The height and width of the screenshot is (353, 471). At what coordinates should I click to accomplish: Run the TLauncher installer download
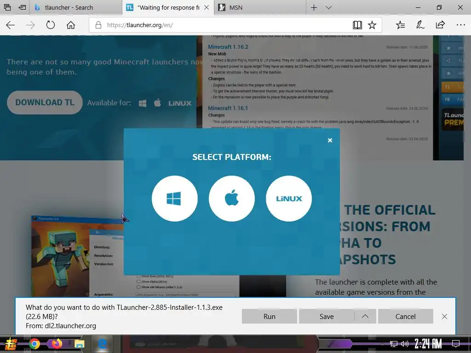tap(269, 316)
